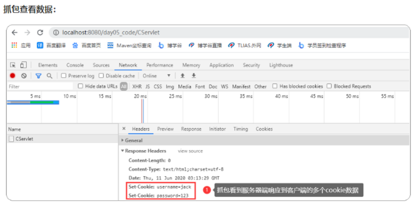Open the Maven坐标查询 bookmark

coord(129,46)
